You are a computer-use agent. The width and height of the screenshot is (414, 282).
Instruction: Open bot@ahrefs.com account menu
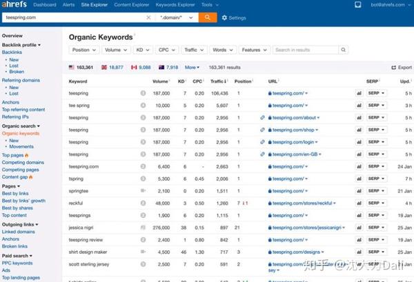(390, 5)
